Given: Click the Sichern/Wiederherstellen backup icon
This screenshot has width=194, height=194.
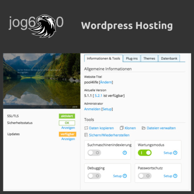Looking at the screenshot, I should point(86,135).
